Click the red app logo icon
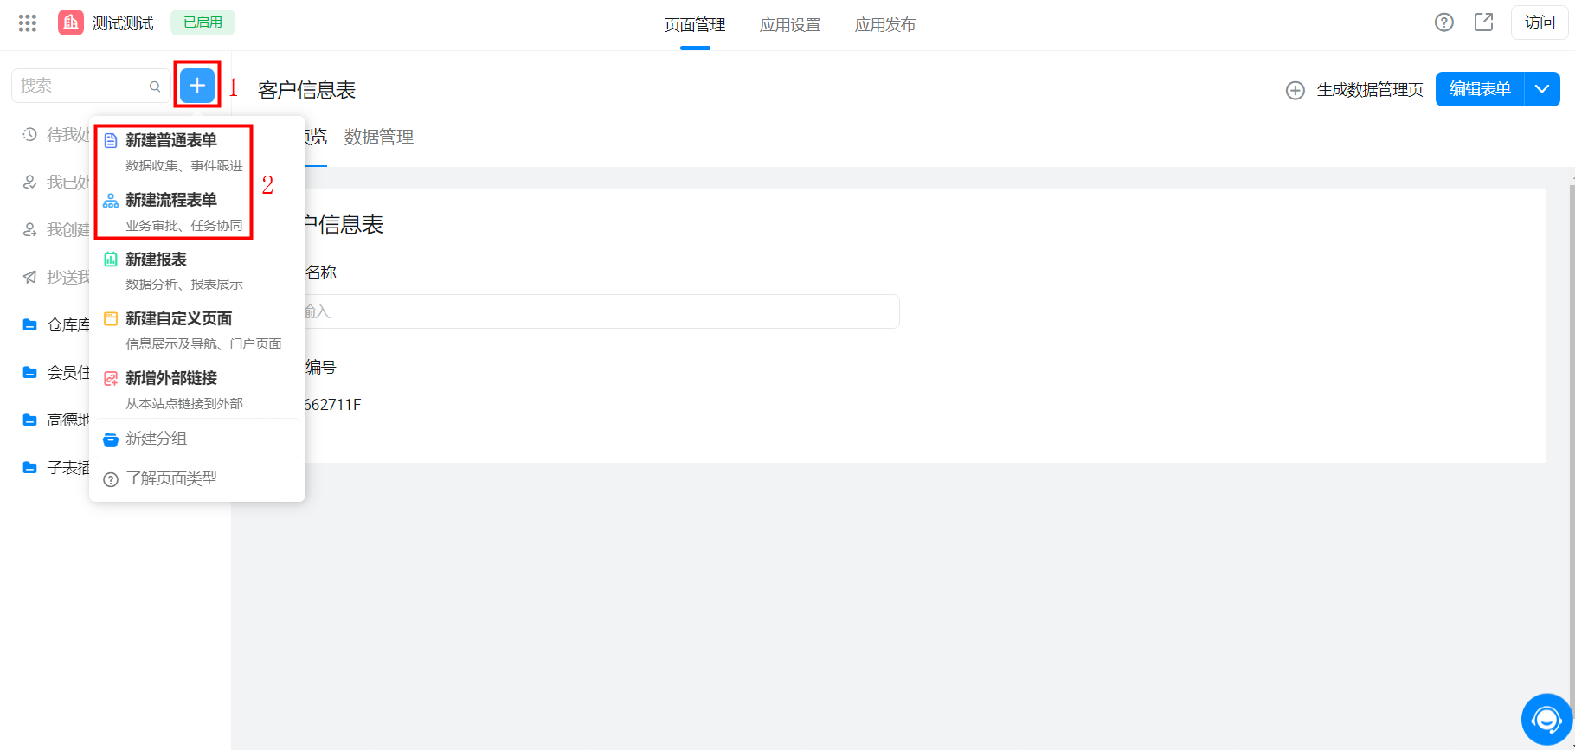This screenshot has height=750, width=1575. [71, 23]
